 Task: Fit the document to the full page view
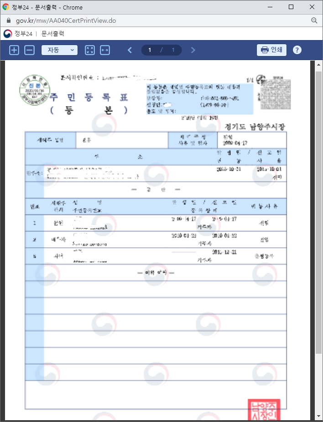coord(90,50)
